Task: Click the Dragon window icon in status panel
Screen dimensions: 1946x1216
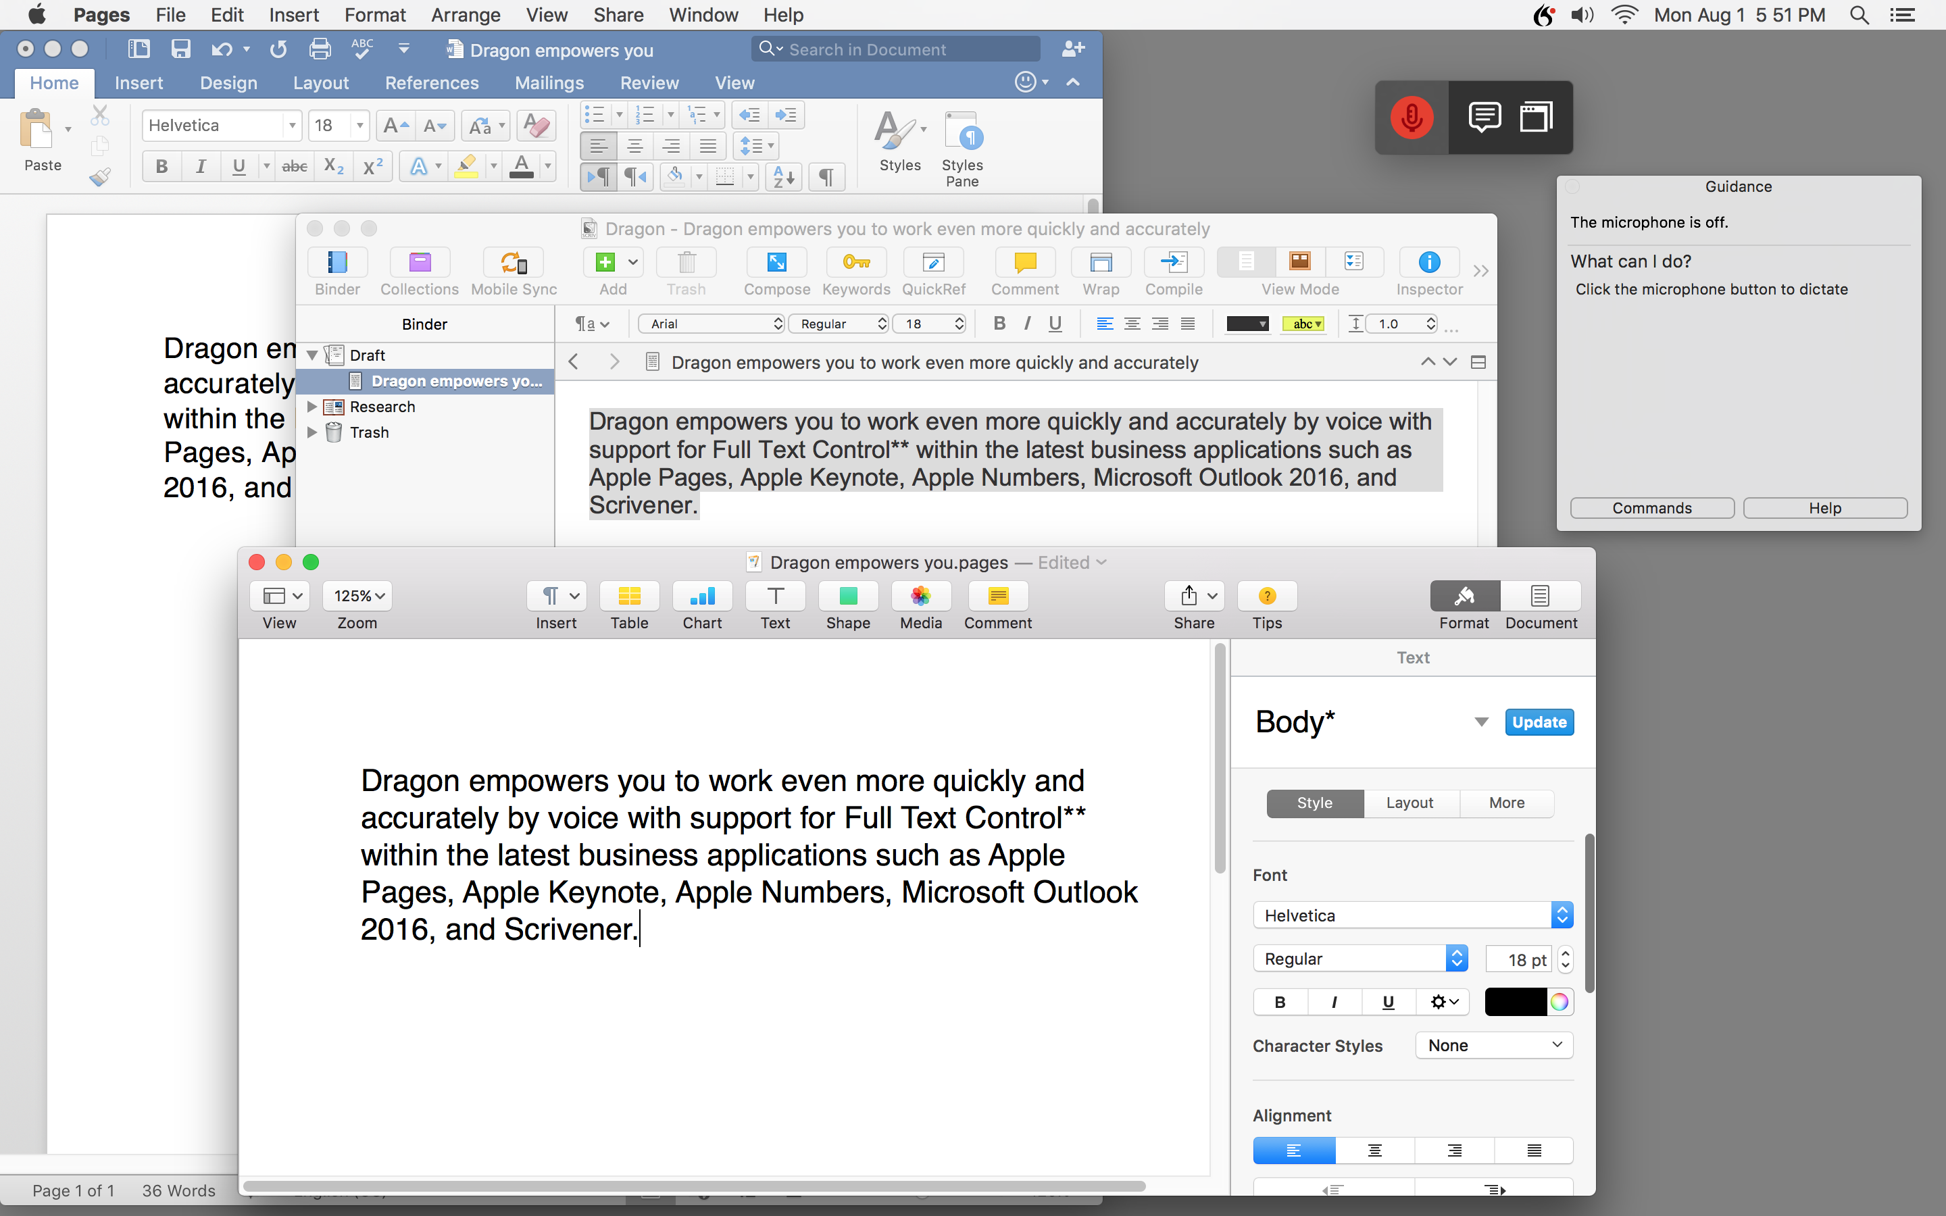Action: (1535, 118)
